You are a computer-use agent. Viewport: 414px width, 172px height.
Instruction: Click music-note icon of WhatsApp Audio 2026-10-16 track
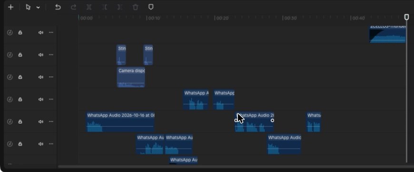tap(10, 121)
